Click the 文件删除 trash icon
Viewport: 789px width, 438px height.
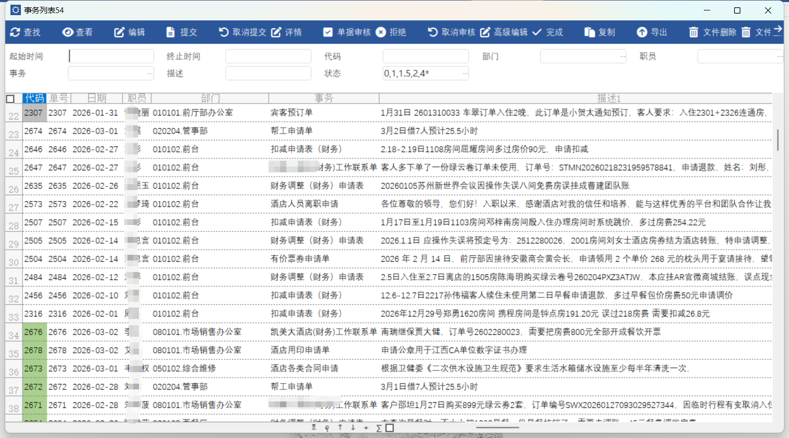[x=693, y=32]
